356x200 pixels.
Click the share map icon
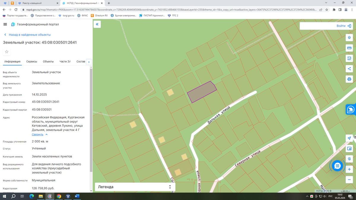349,69
